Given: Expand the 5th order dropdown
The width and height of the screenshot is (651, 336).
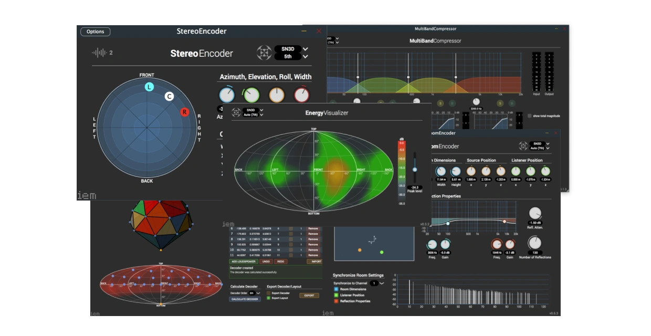Looking at the screenshot, I should click(x=291, y=57).
